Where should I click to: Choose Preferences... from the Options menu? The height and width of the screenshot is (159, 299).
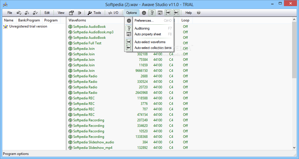[x=149, y=21]
